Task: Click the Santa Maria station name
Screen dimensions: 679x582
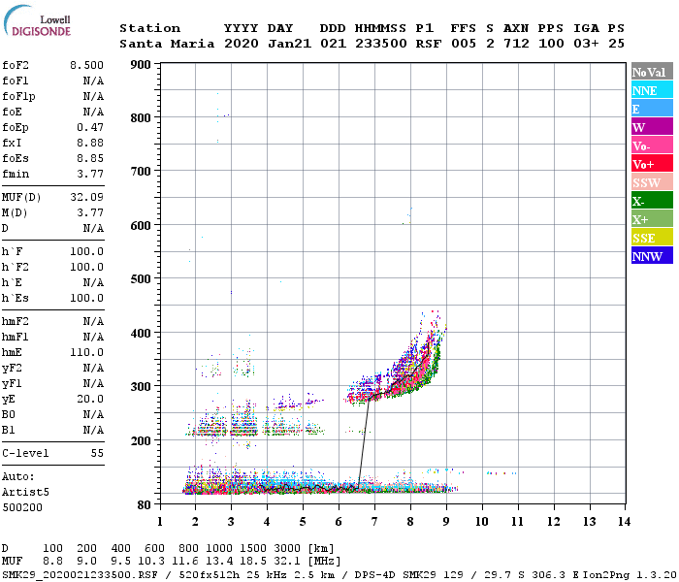Action: tap(167, 44)
